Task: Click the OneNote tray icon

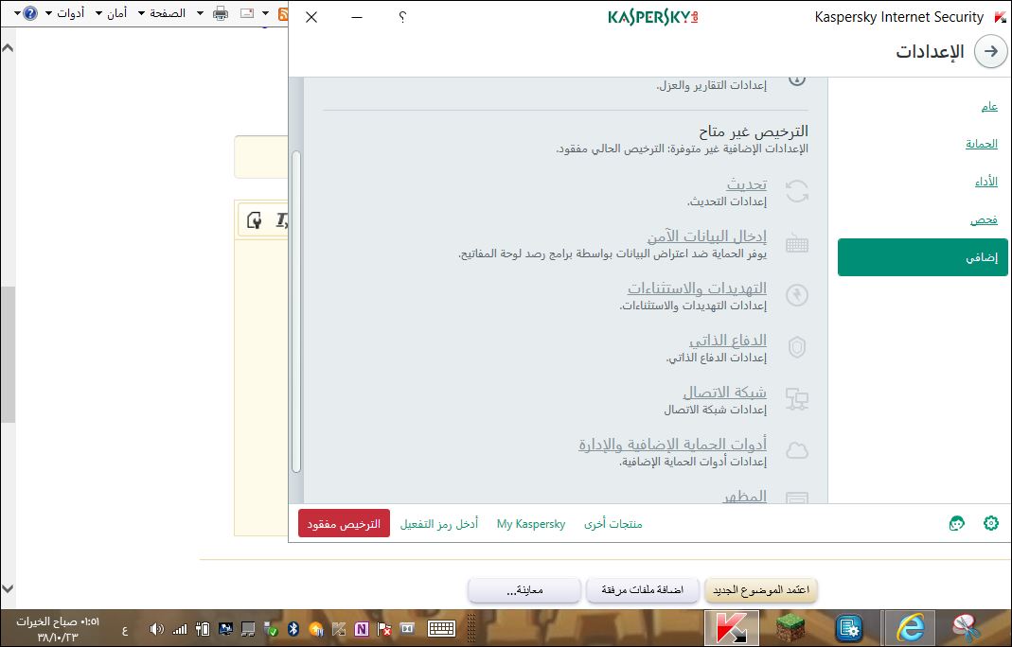Action: 362,628
